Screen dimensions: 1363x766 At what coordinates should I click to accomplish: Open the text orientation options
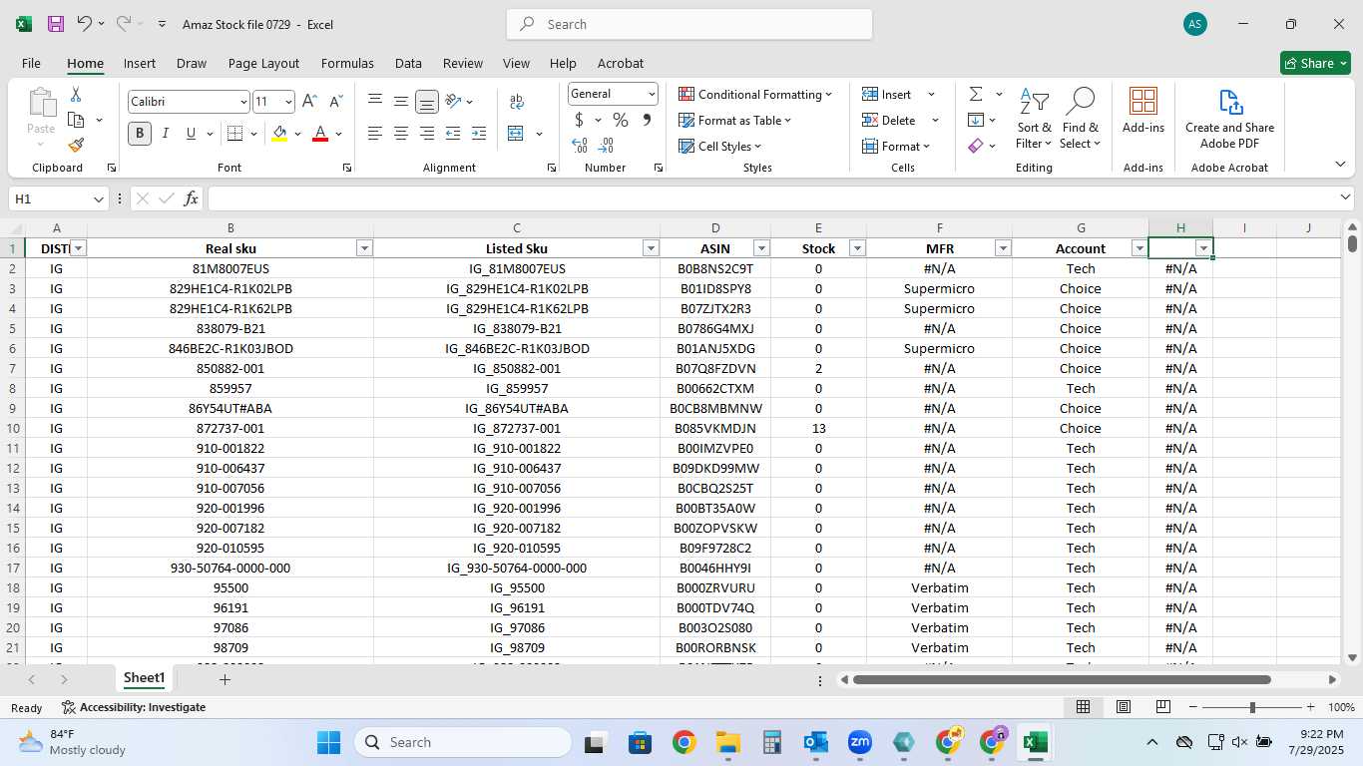click(x=458, y=101)
